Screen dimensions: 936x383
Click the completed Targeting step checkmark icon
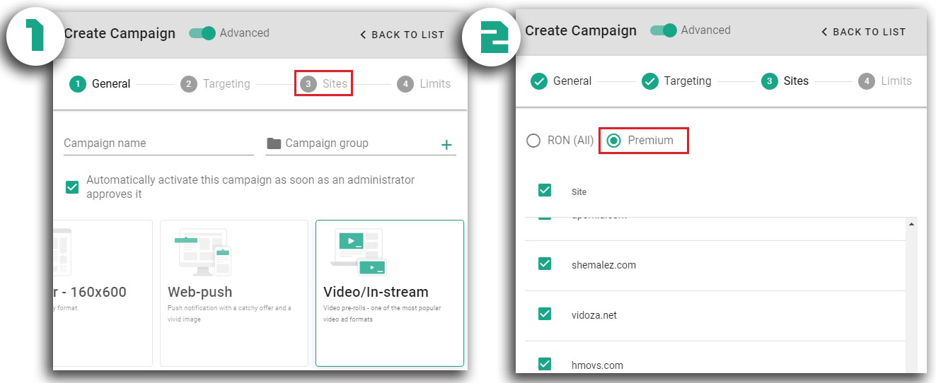[x=649, y=81]
